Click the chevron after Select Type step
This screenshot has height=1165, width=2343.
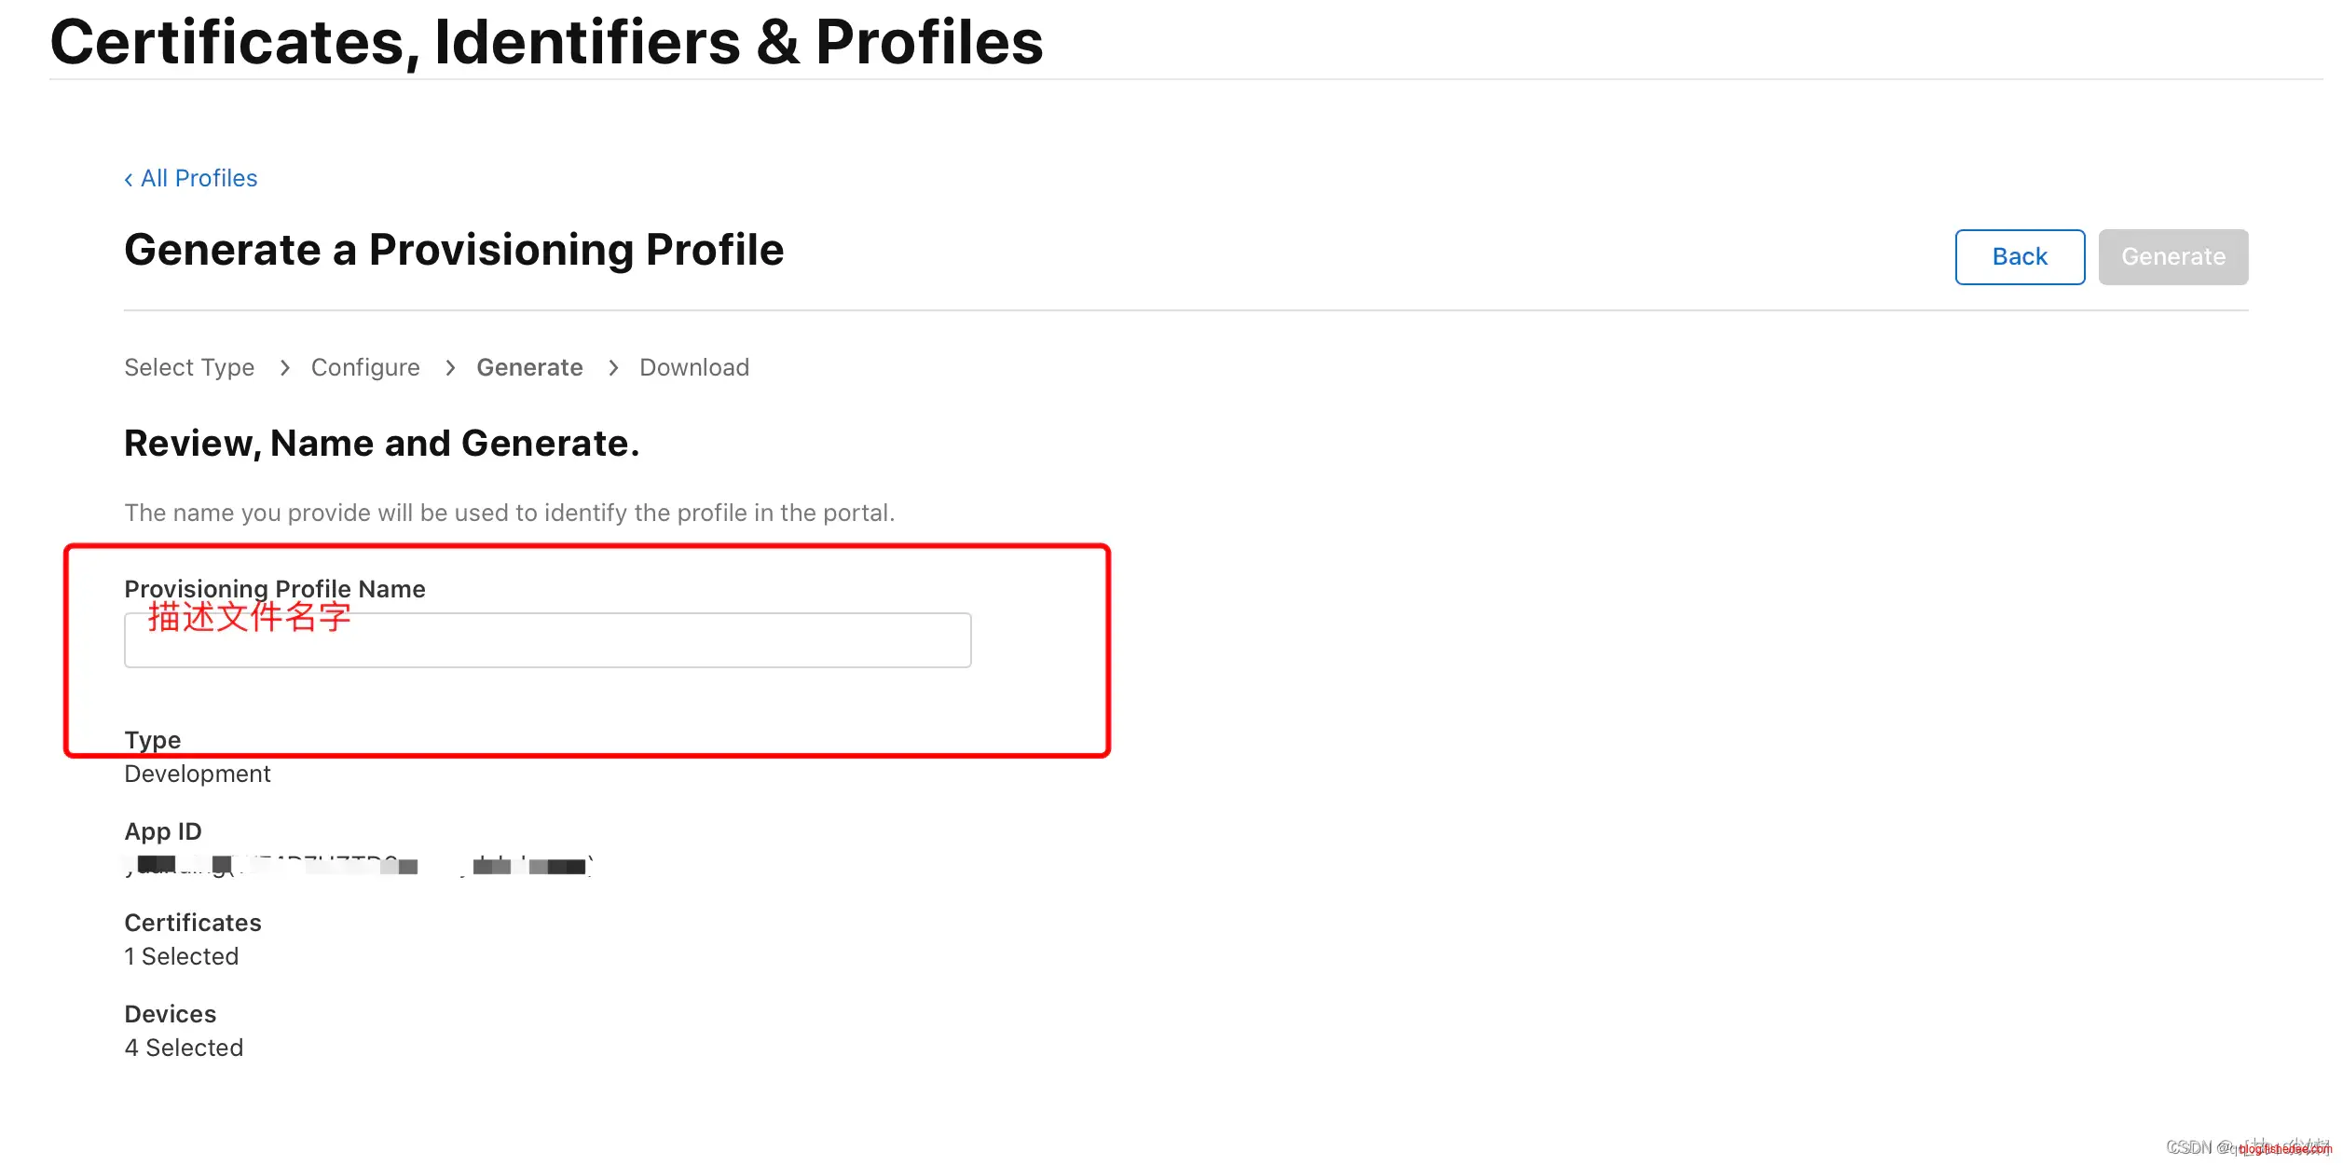pos(284,368)
